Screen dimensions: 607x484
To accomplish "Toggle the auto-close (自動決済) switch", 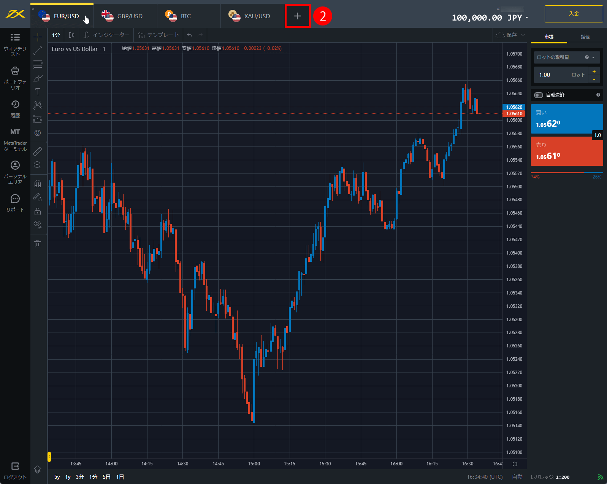I will coord(538,95).
